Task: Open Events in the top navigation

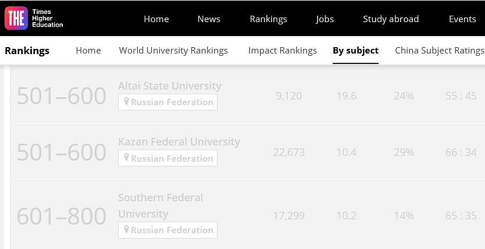Action: [x=462, y=19]
